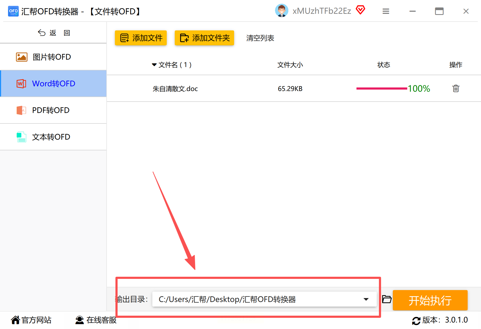The width and height of the screenshot is (481, 329).
Task: Delete 朱自清散文.doc with trash icon
Action: tap(456, 88)
